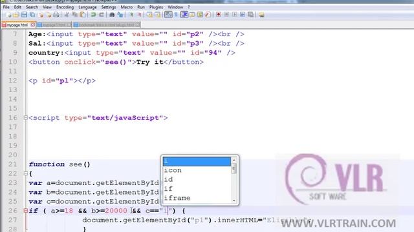Play back the recorded macro
The height and width of the screenshot is (232, 414).
(234, 14)
